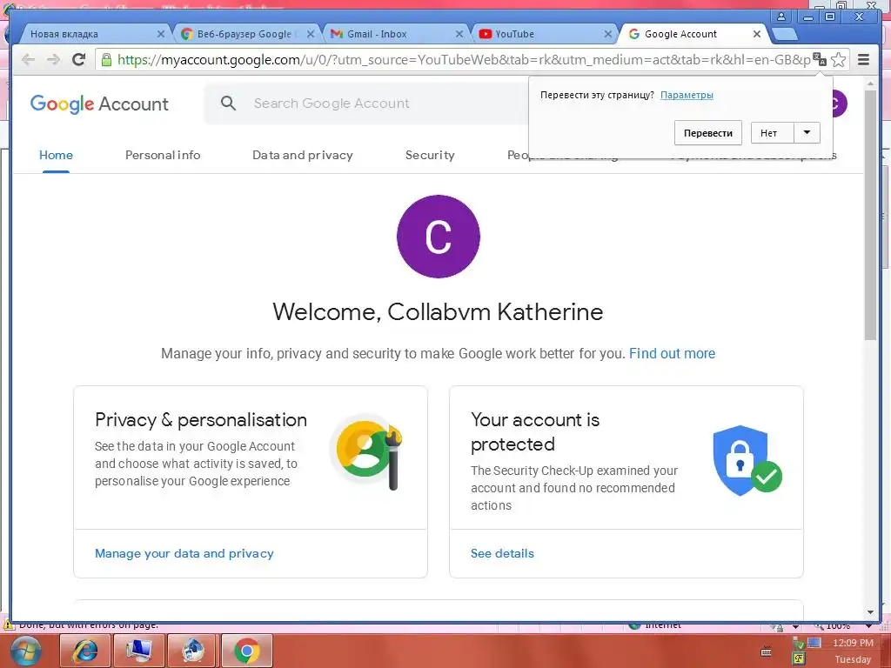Close the Gmail - Inbox tab
This screenshot has height=668, width=891.
coord(459,34)
